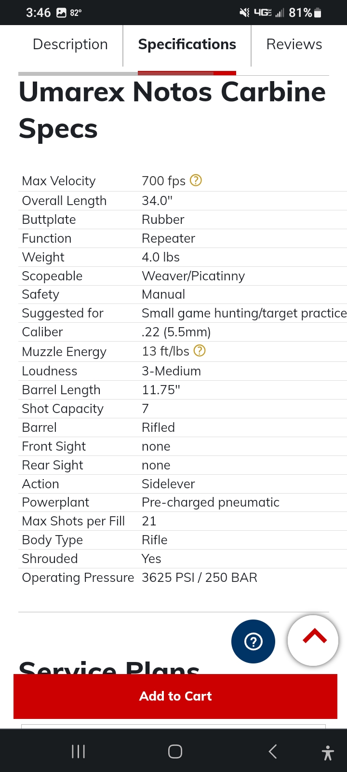The width and height of the screenshot is (347, 772).
Task: Tap the Muzzle Energy help question icon
Action: pyautogui.click(x=200, y=351)
